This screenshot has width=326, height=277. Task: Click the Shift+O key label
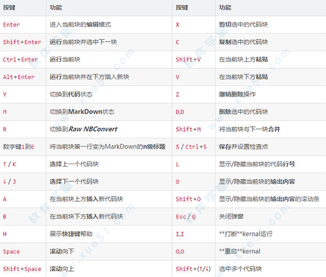click(x=188, y=199)
